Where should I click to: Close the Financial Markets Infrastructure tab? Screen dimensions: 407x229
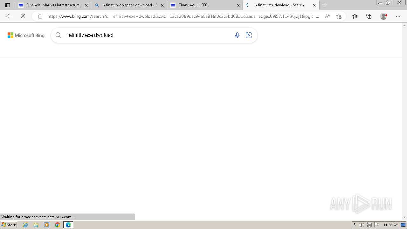86,5
